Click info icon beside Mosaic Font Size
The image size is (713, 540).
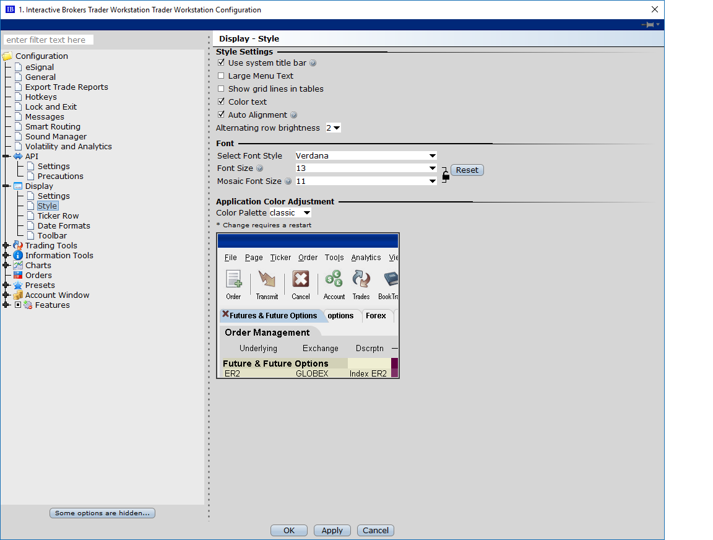[288, 181]
